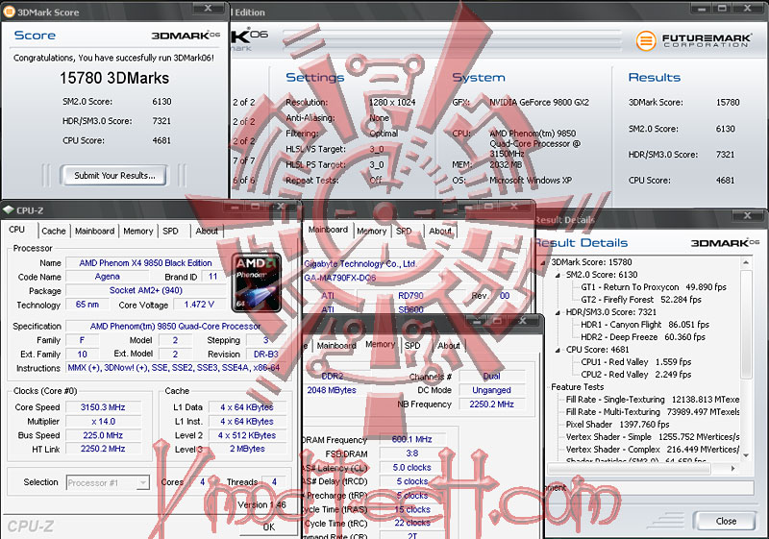Screen dimensions: 769x539
Task: Select the Pixel Shader result row
Action: [617, 425]
